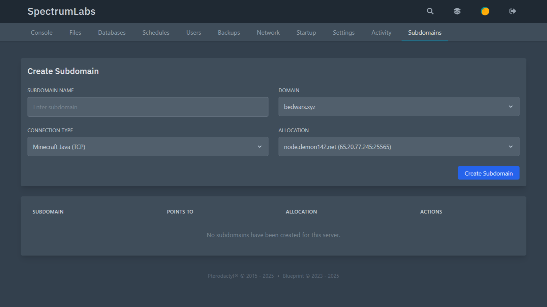Open the Network tab
Viewport: 547px width, 307px height.
268,33
